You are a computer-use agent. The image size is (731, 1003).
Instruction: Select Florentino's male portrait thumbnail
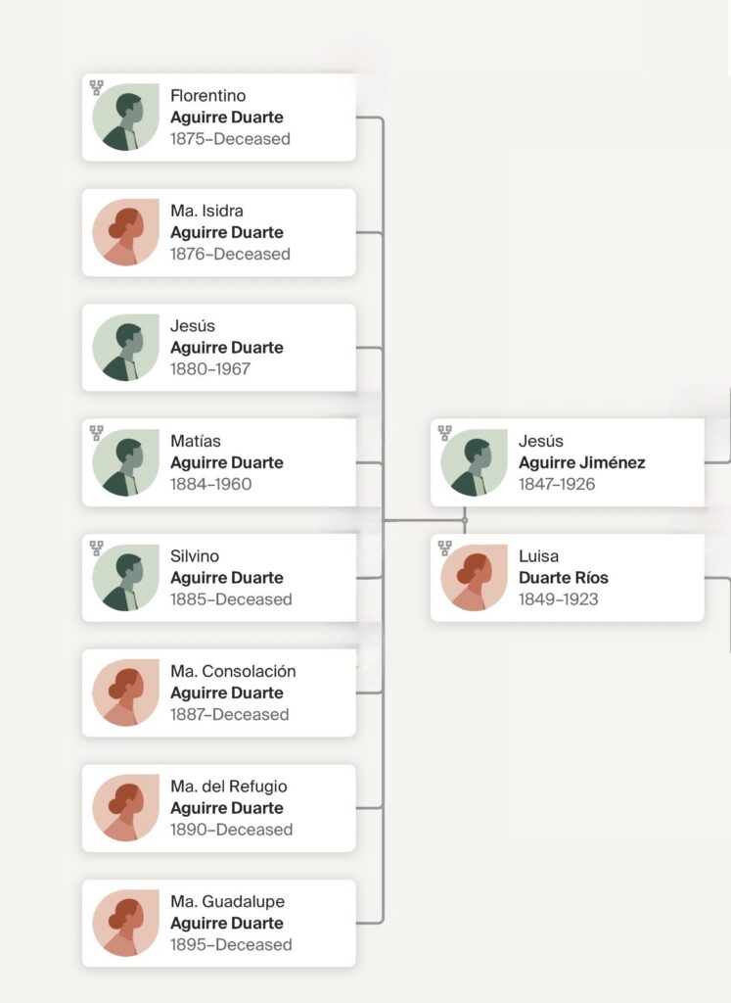[125, 118]
